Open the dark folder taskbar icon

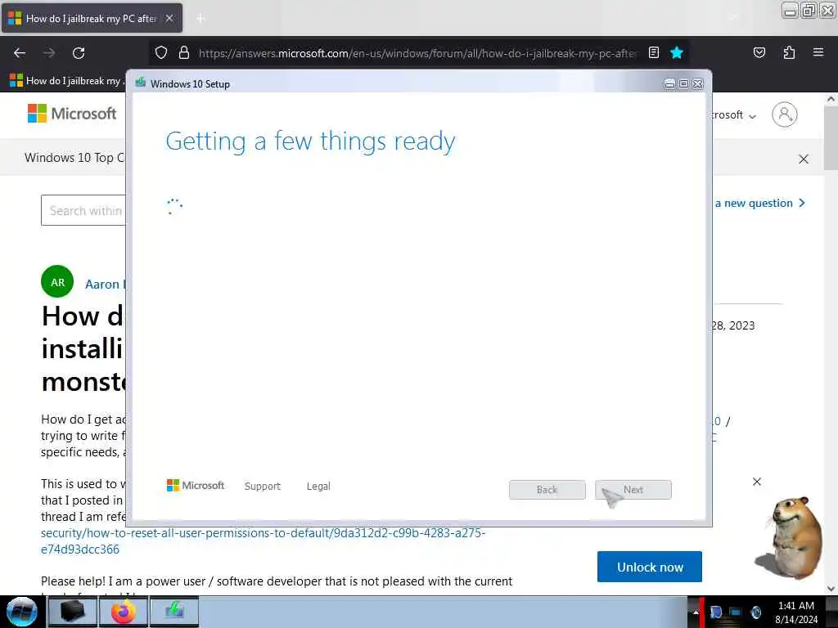tap(72, 612)
